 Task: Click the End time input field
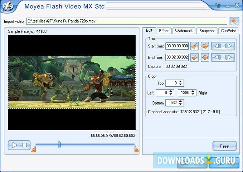coord(177,57)
